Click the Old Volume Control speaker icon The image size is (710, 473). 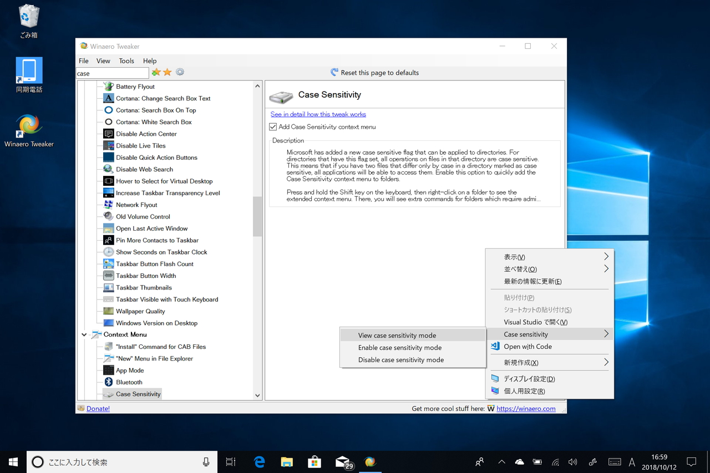click(108, 216)
